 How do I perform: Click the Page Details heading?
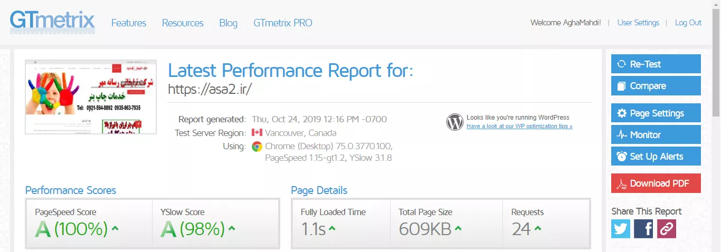point(319,190)
